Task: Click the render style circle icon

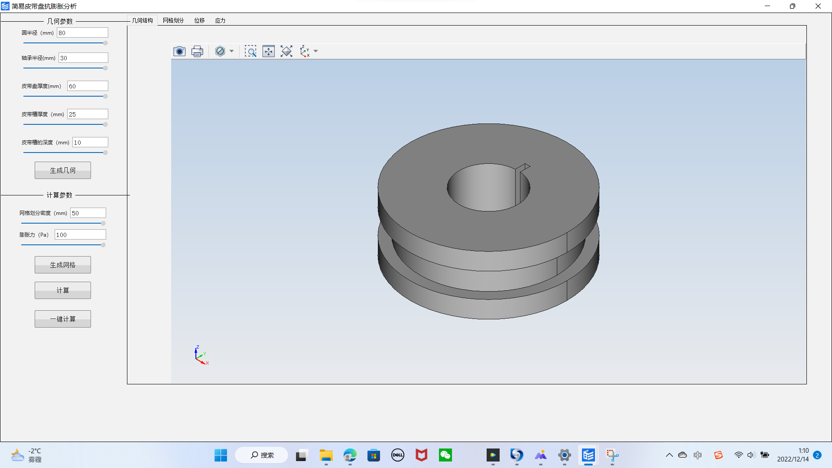Action: 220,51
